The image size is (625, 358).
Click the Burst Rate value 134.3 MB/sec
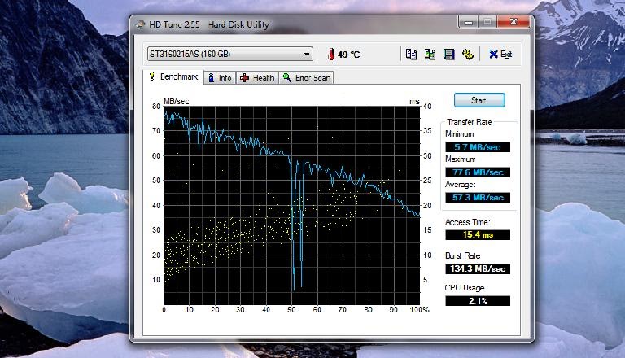click(478, 268)
